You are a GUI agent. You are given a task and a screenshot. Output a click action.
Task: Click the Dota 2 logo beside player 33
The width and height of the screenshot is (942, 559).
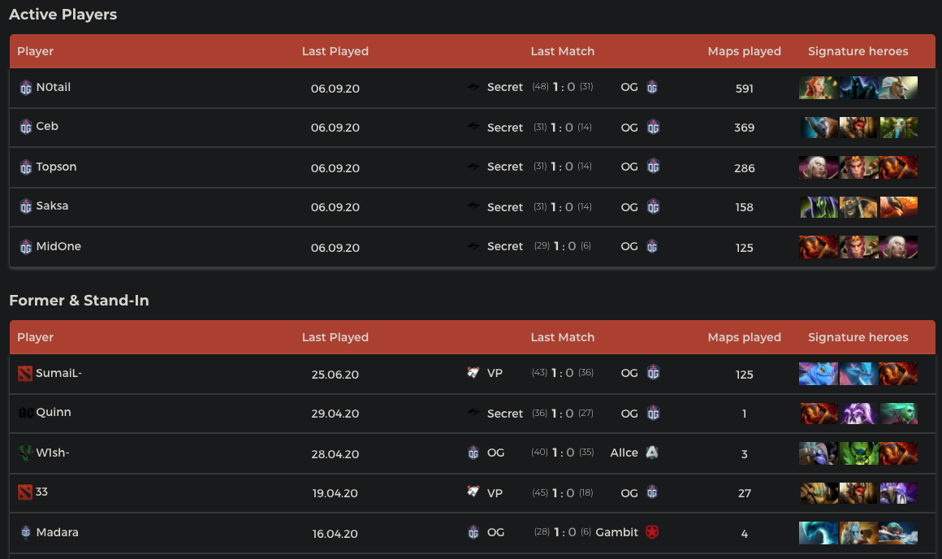pyautogui.click(x=24, y=492)
